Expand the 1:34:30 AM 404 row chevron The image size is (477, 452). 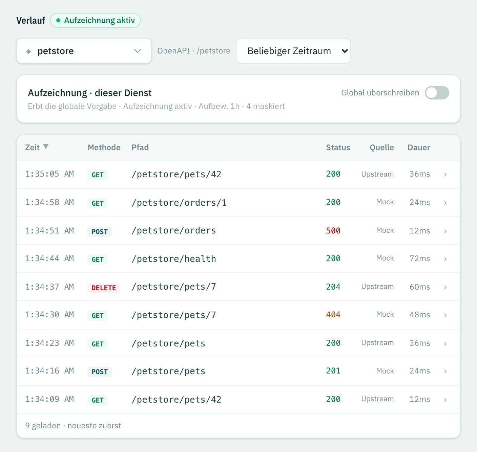445,315
